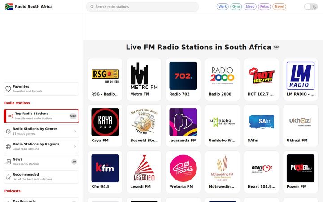323x202 pixels.
Task: Open the Kfm 94.5 station logo
Action: [105, 168]
